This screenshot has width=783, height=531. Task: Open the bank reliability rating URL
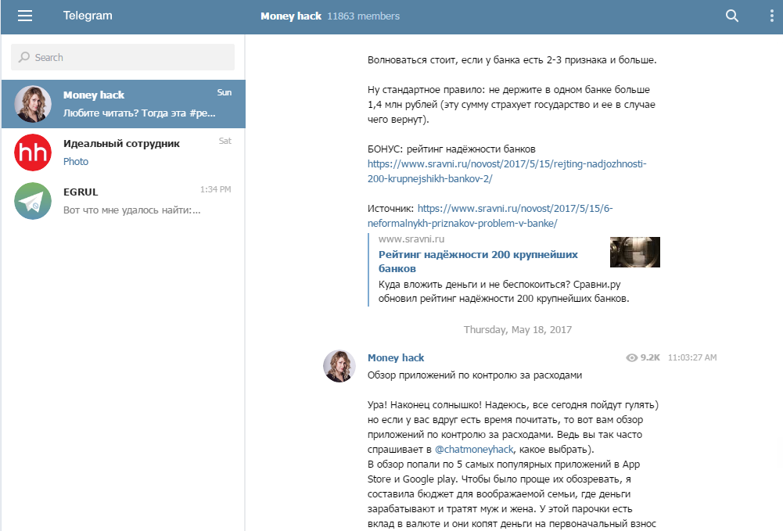tap(507, 171)
